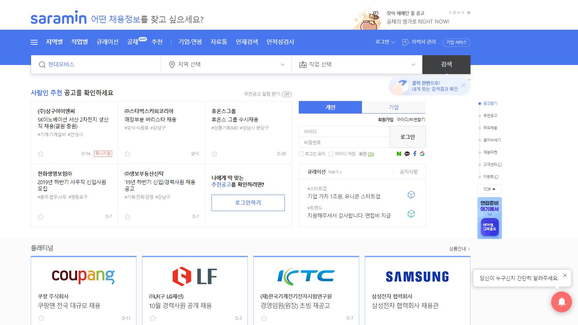This screenshot has width=578, height=325.
Task: Favorite the 한화생명보험 posting star
Action: (41, 217)
